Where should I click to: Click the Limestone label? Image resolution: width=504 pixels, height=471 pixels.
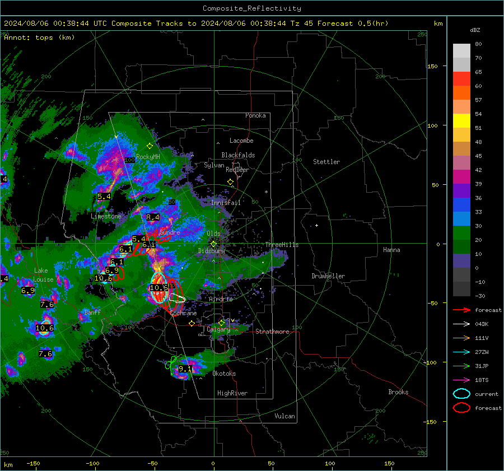[106, 216]
